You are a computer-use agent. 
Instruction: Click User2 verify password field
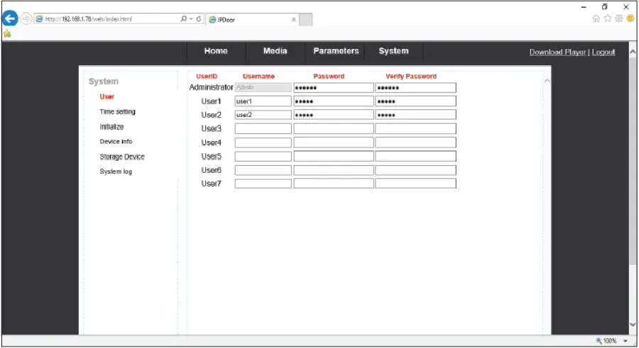(x=415, y=115)
